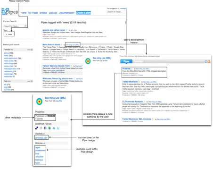The width and height of the screenshot is (213, 170).
Task: Expand 'more' in the Tags refine section
Action: pos(30,81)
